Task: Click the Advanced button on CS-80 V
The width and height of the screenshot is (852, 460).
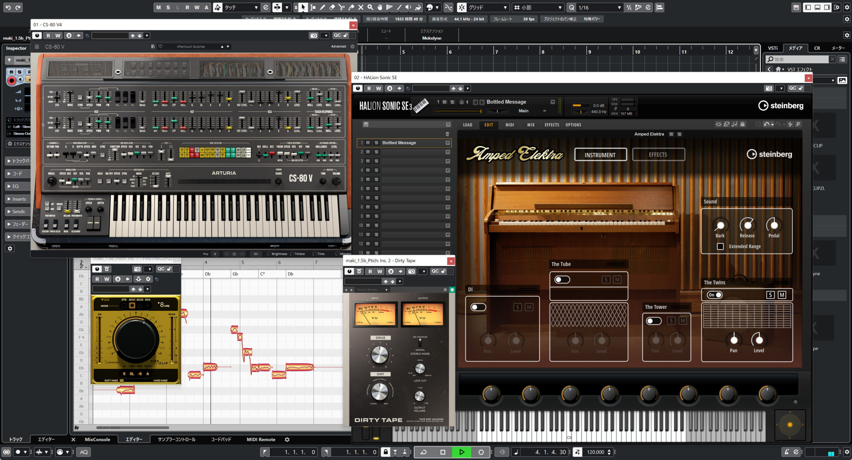Action: point(338,46)
